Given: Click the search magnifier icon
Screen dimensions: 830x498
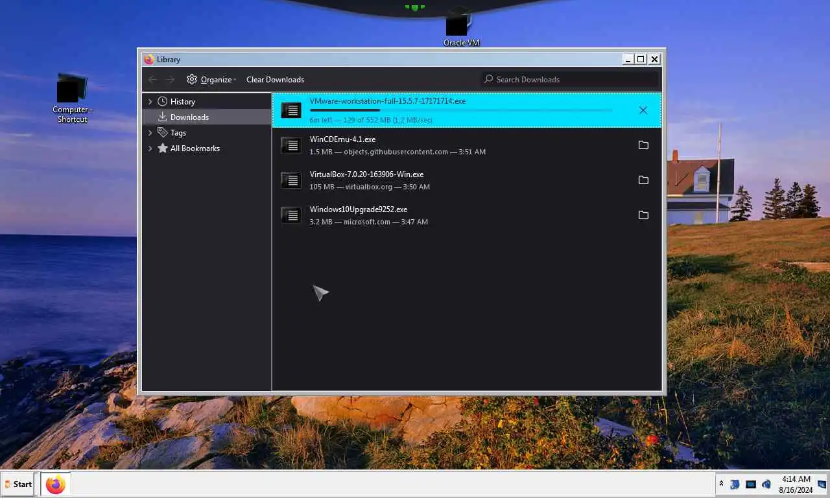Looking at the screenshot, I should coord(489,79).
